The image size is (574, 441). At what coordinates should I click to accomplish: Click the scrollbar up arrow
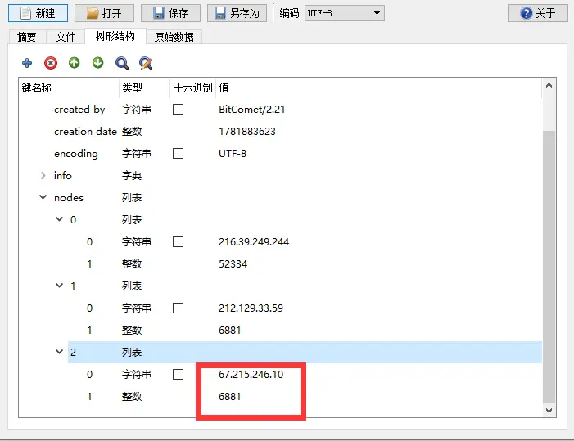pos(549,86)
